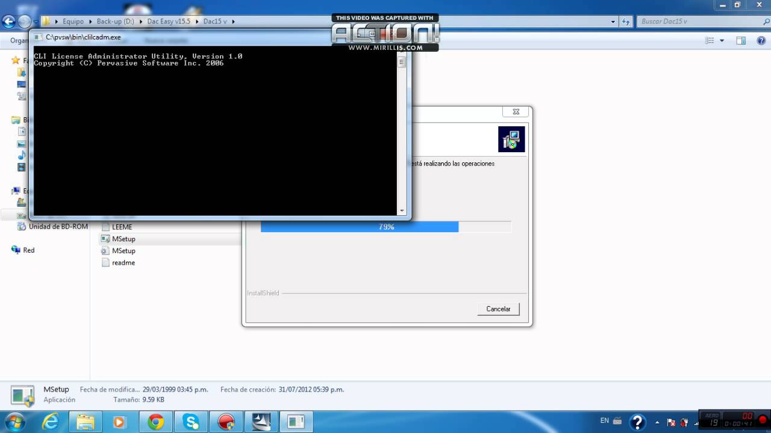Open Windows Media Player from taskbar
Image resolution: width=771 pixels, height=433 pixels.
tap(119, 422)
